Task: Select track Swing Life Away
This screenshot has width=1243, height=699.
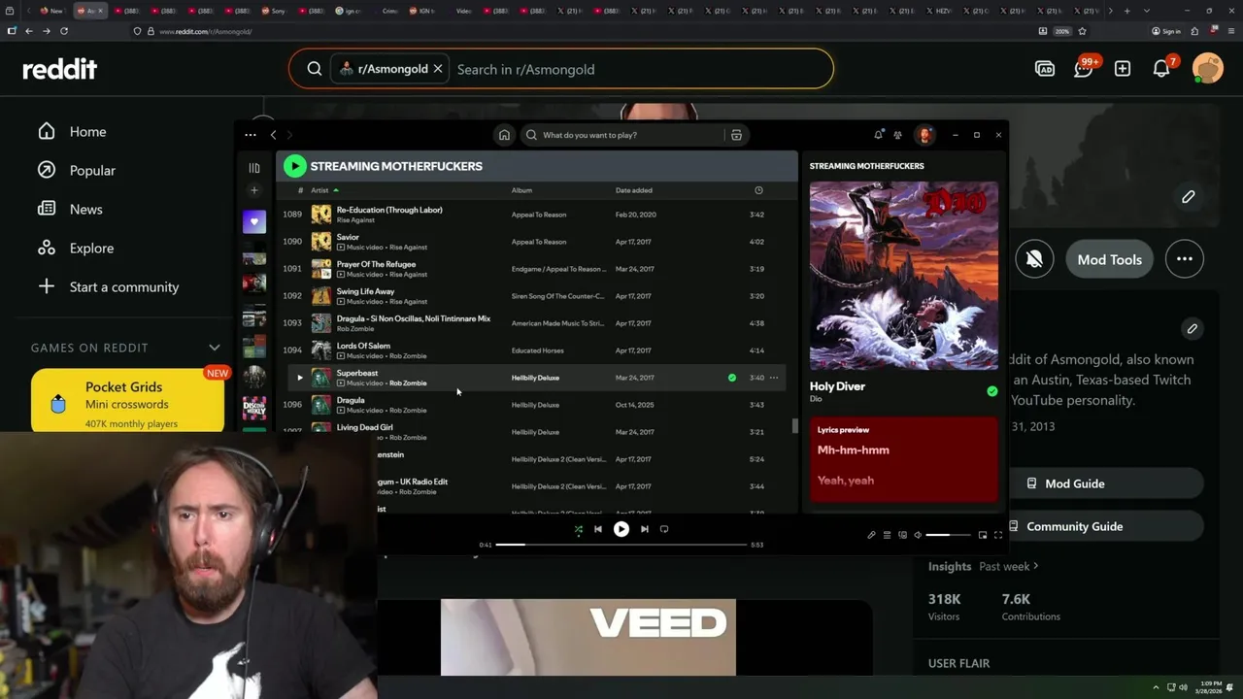Action: click(x=365, y=291)
